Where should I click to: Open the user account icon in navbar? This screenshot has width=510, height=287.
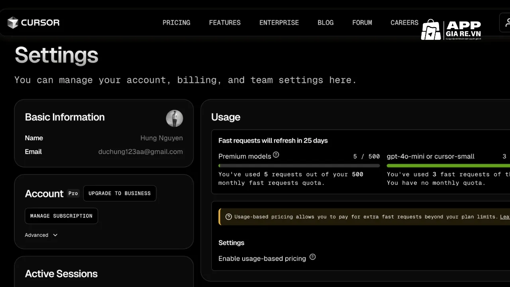tap(506, 22)
